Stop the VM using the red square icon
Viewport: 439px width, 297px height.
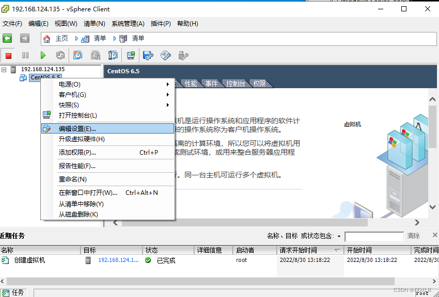[7, 55]
